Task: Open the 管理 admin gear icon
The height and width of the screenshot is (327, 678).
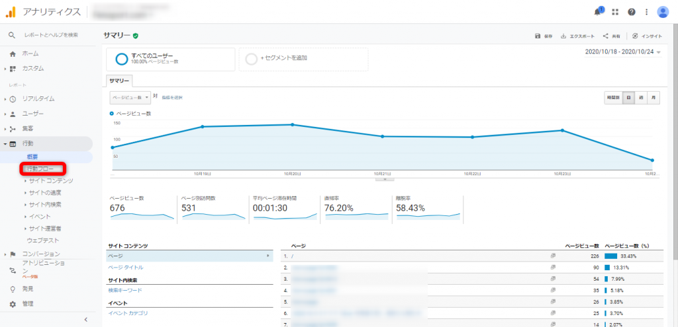Action: click(x=13, y=304)
